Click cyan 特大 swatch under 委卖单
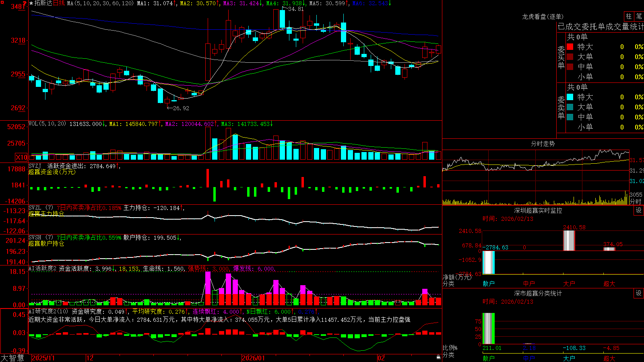Image resolution: width=644 pixels, height=362 pixels. [570, 97]
